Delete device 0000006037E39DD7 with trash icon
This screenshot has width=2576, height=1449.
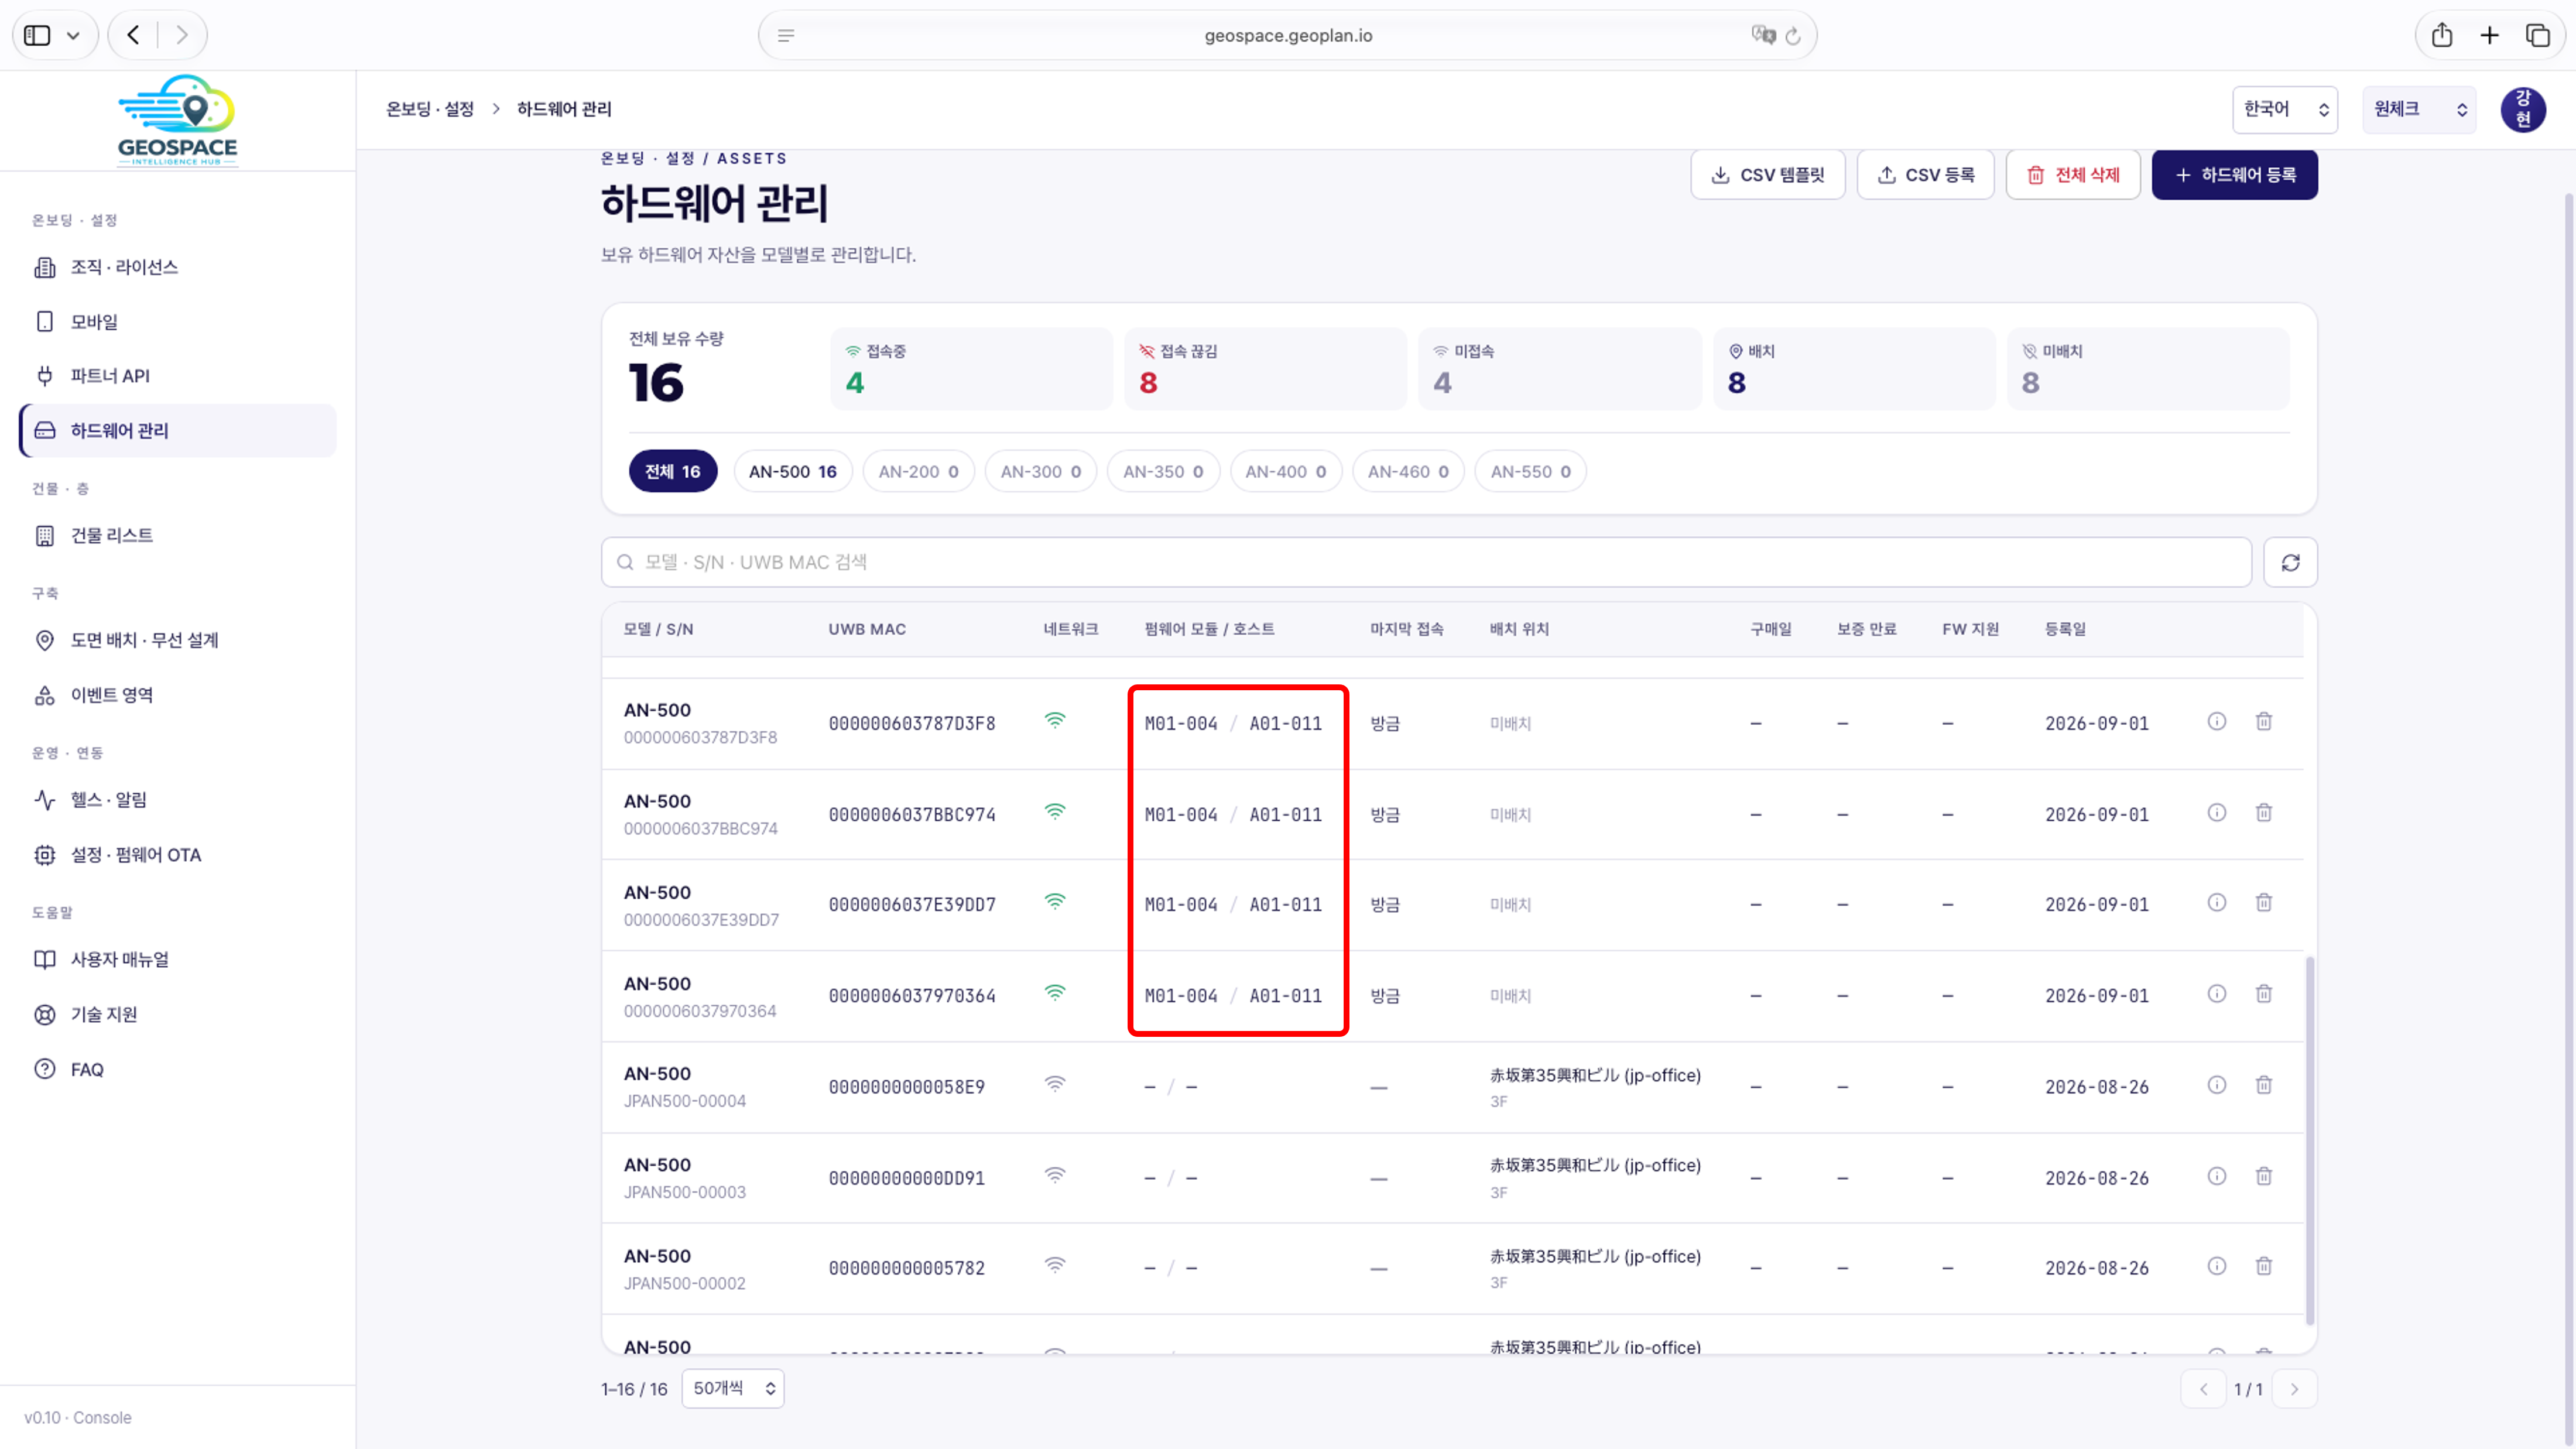tap(2264, 903)
